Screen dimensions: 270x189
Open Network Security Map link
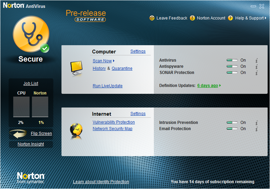click(113, 129)
